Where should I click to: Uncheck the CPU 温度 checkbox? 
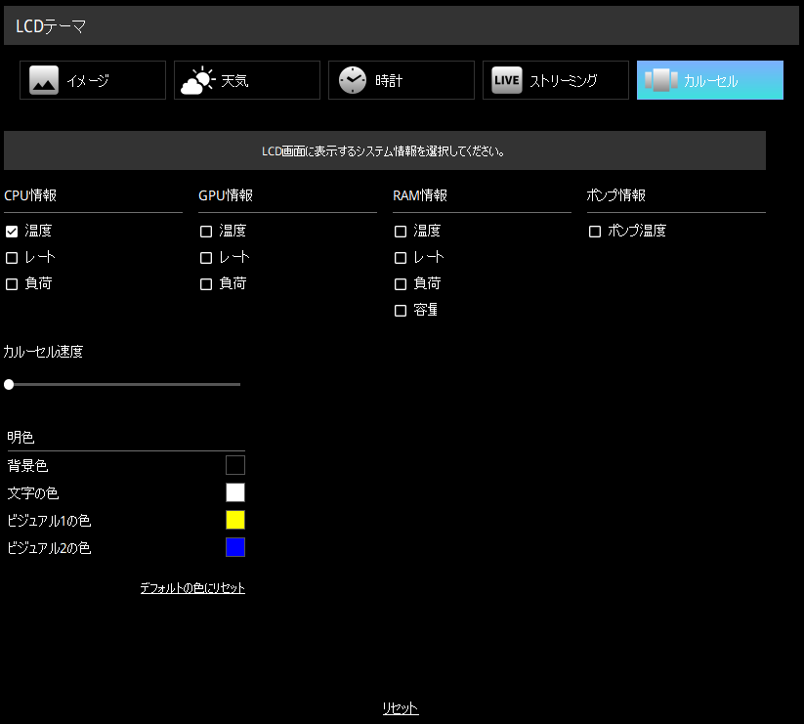12,232
